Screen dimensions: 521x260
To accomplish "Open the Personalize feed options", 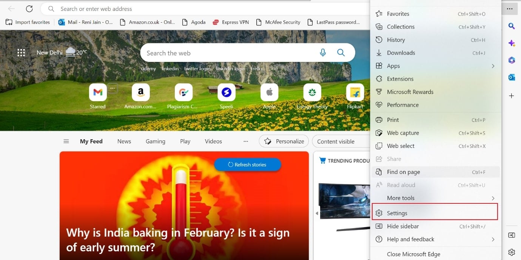I will [x=284, y=141].
